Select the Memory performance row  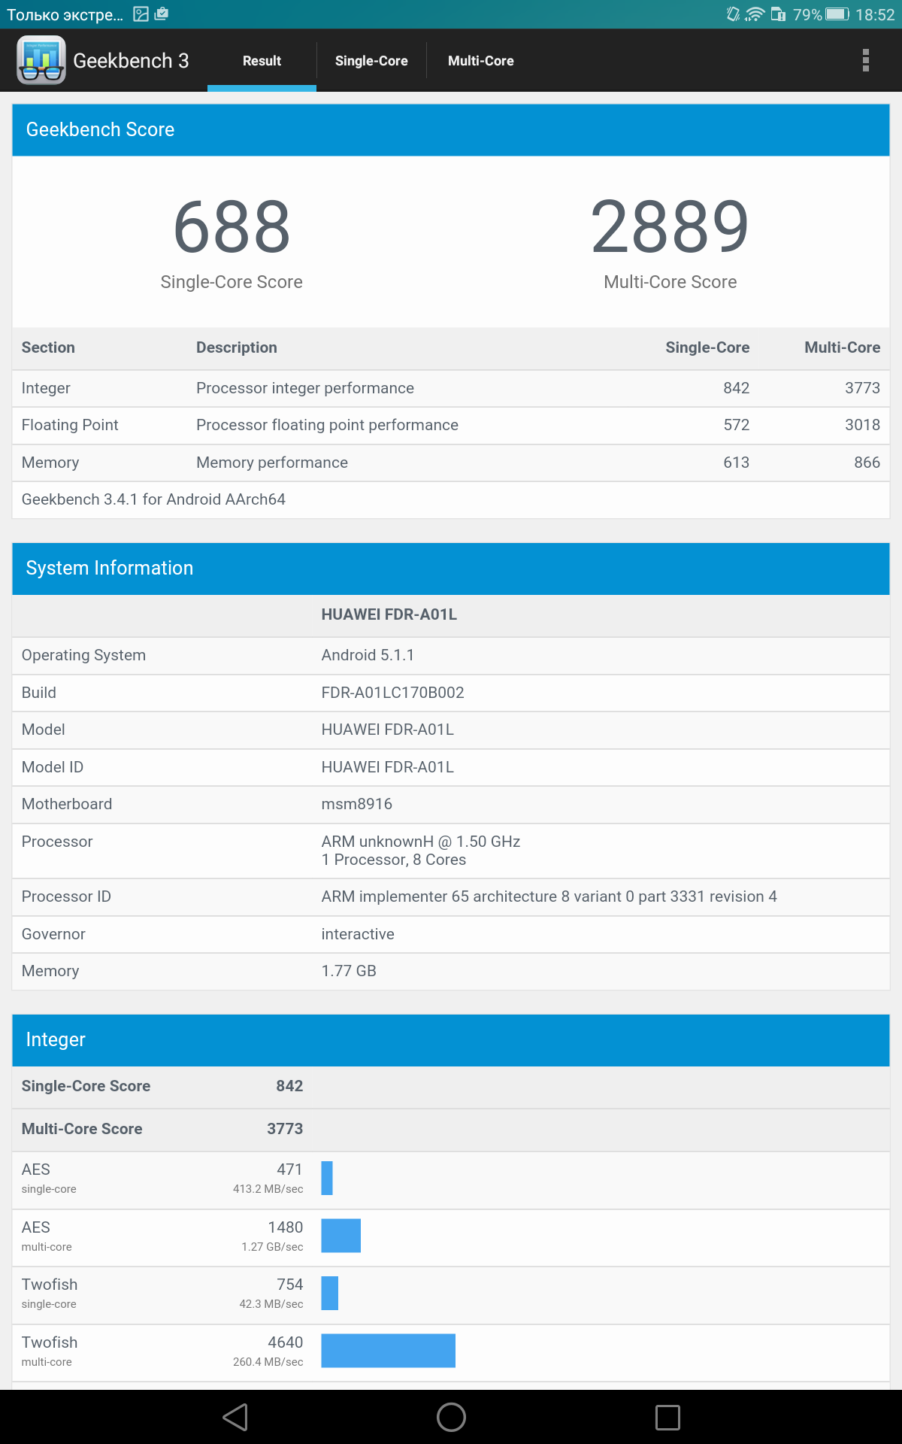coord(451,463)
